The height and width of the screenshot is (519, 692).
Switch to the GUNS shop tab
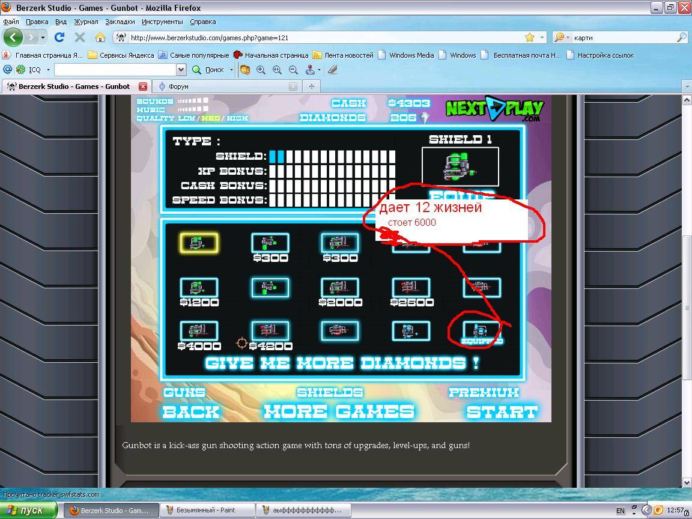[184, 392]
